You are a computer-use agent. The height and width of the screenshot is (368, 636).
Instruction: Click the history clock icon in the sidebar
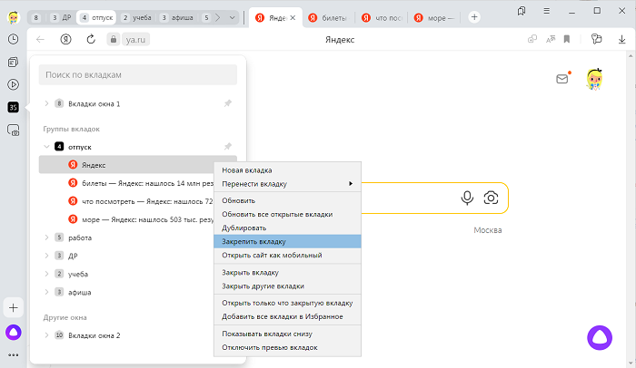14,39
